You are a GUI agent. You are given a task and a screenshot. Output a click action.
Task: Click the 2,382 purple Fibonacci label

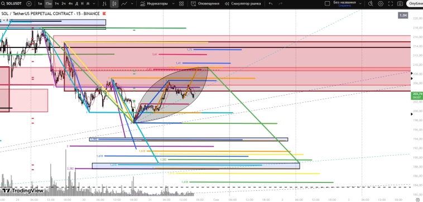pos(70,169)
